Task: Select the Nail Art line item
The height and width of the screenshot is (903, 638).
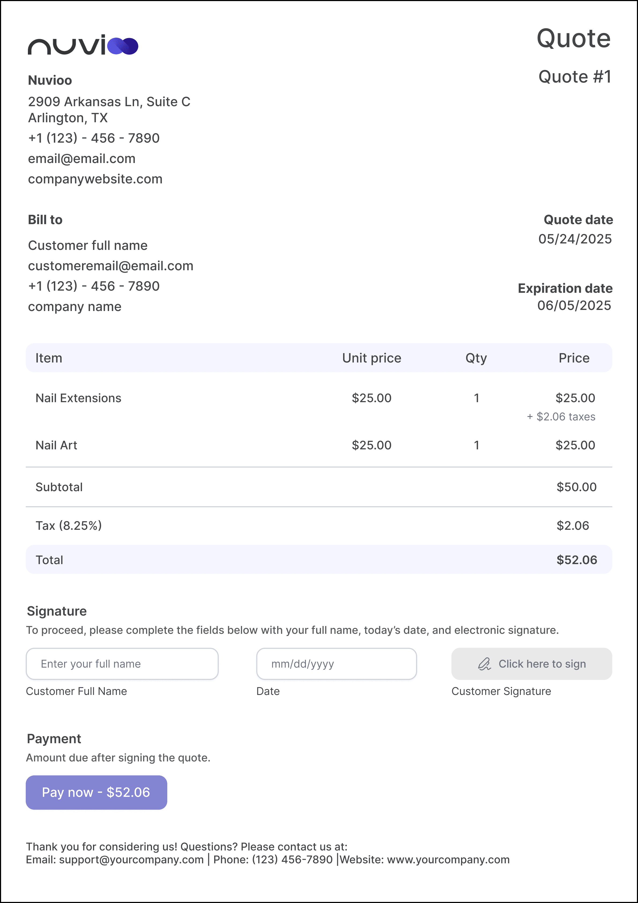Action: tap(56, 445)
